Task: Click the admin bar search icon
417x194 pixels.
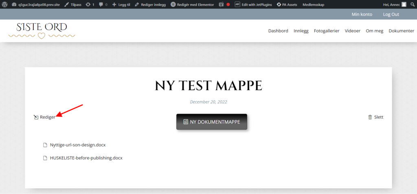Action: click(413, 4)
